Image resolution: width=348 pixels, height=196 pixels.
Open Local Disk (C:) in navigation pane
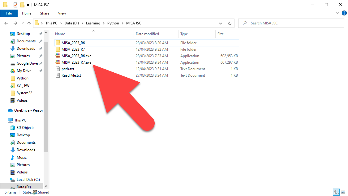[28, 180]
